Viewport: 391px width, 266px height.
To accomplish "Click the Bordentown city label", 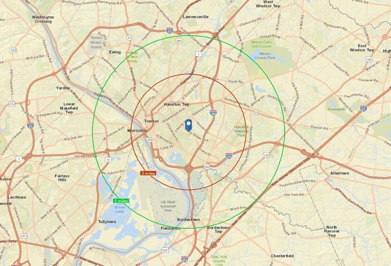I will tap(188, 220).
